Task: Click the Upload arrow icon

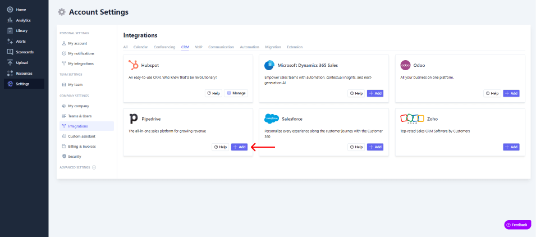Action: point(10,62)
